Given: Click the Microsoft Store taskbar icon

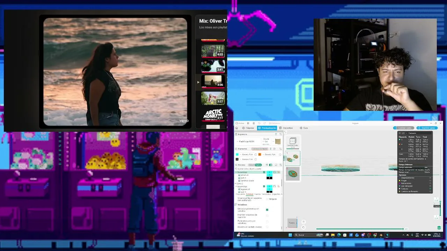Looking at the screenshot, I should tap(345, 235).
